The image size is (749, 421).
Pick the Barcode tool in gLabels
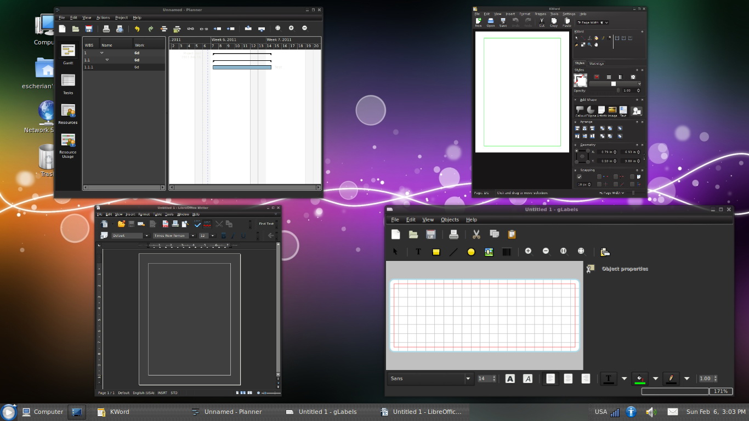coord(507,252)
